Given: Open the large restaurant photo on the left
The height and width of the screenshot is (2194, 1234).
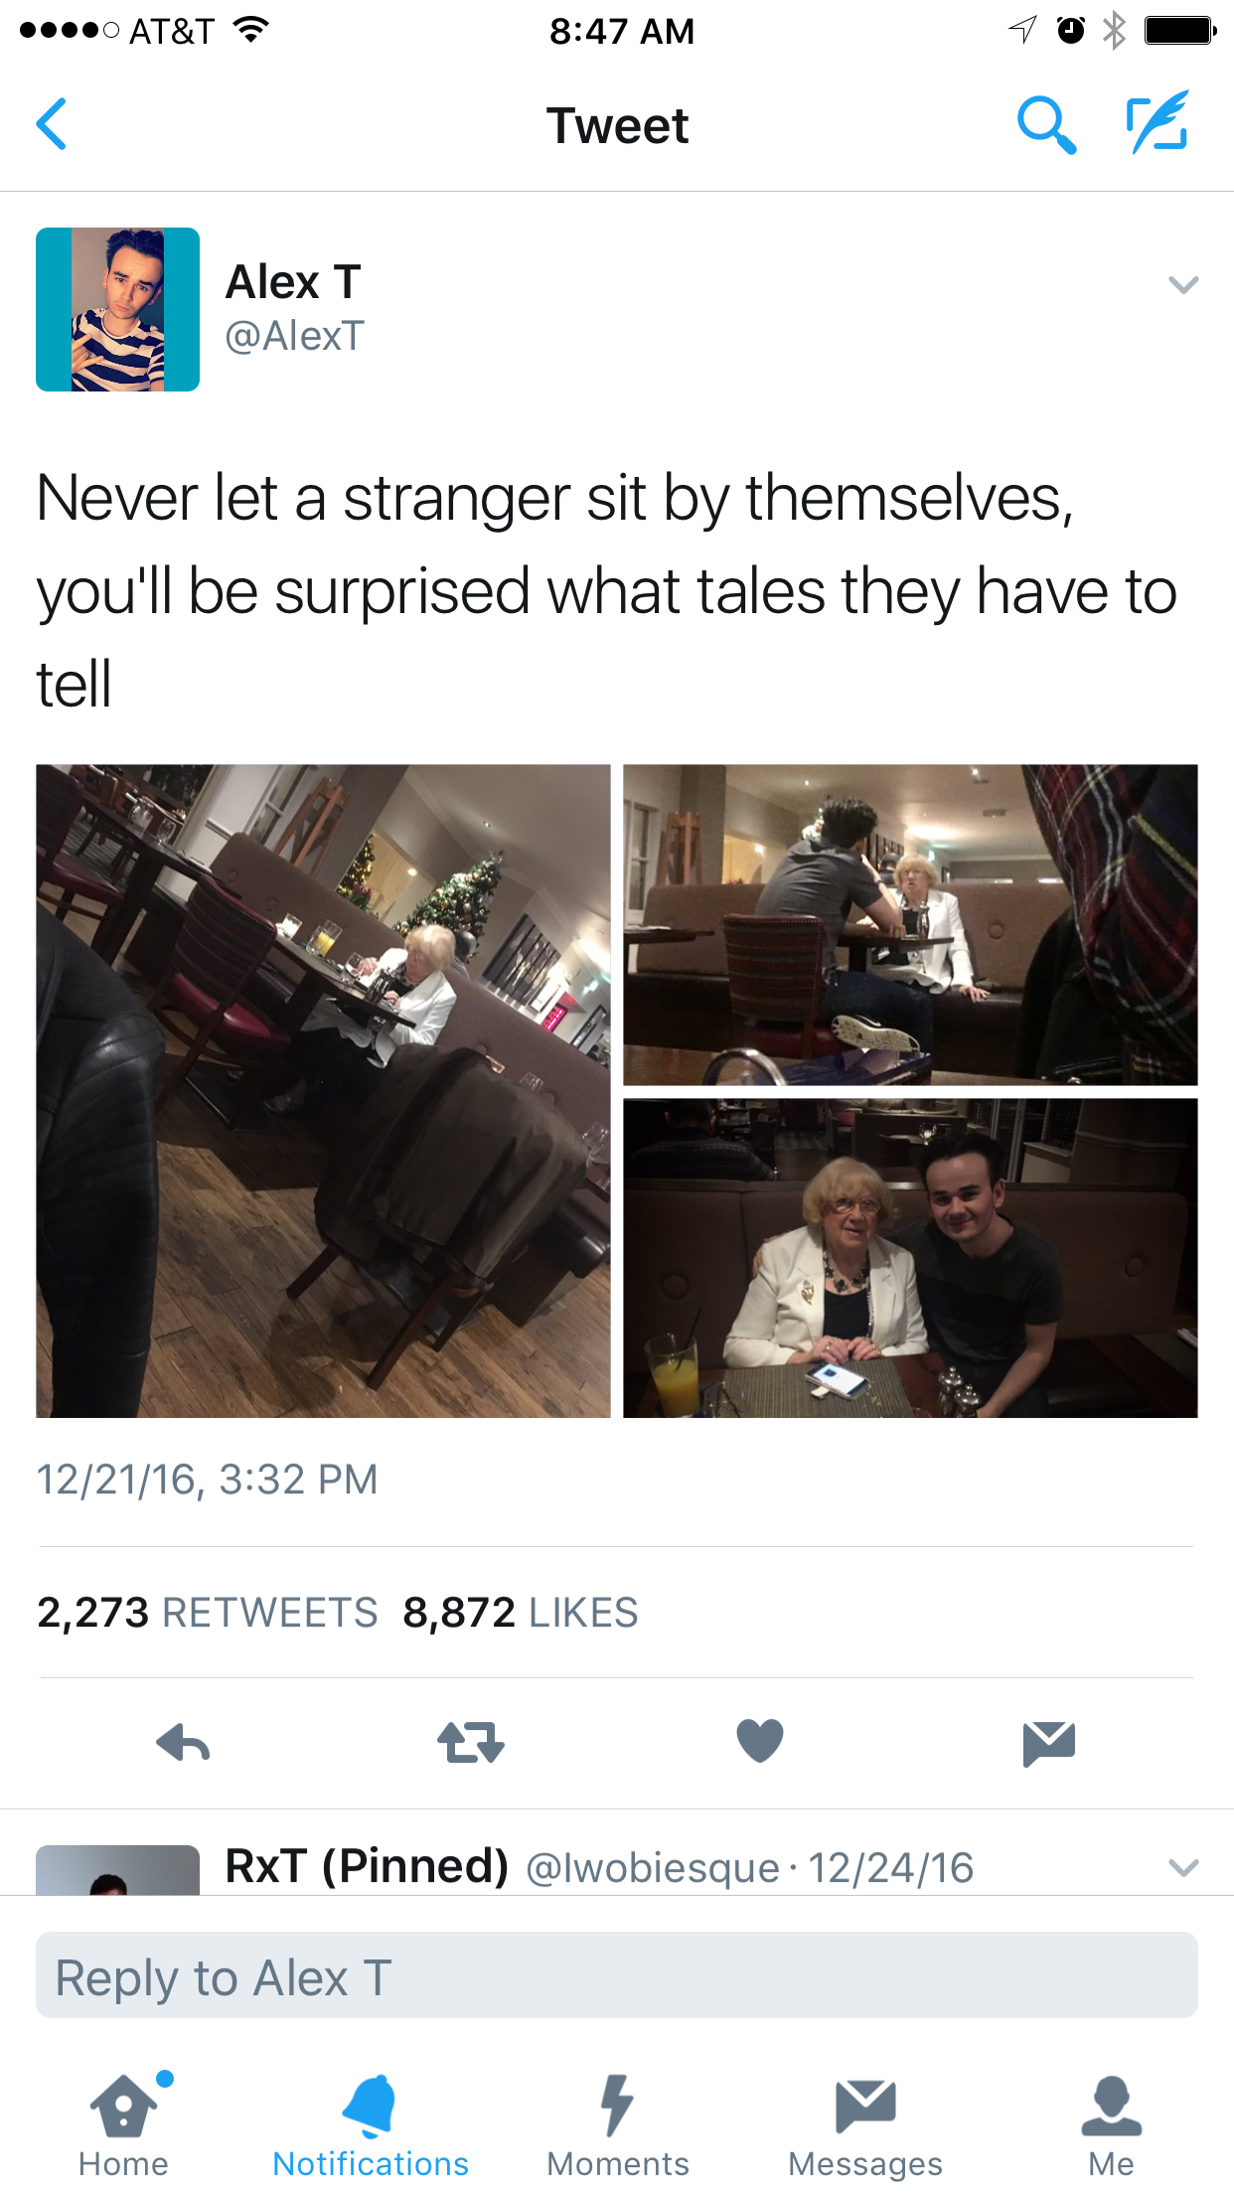Looking at the screenshot, I should click(x=323, y=1091).
